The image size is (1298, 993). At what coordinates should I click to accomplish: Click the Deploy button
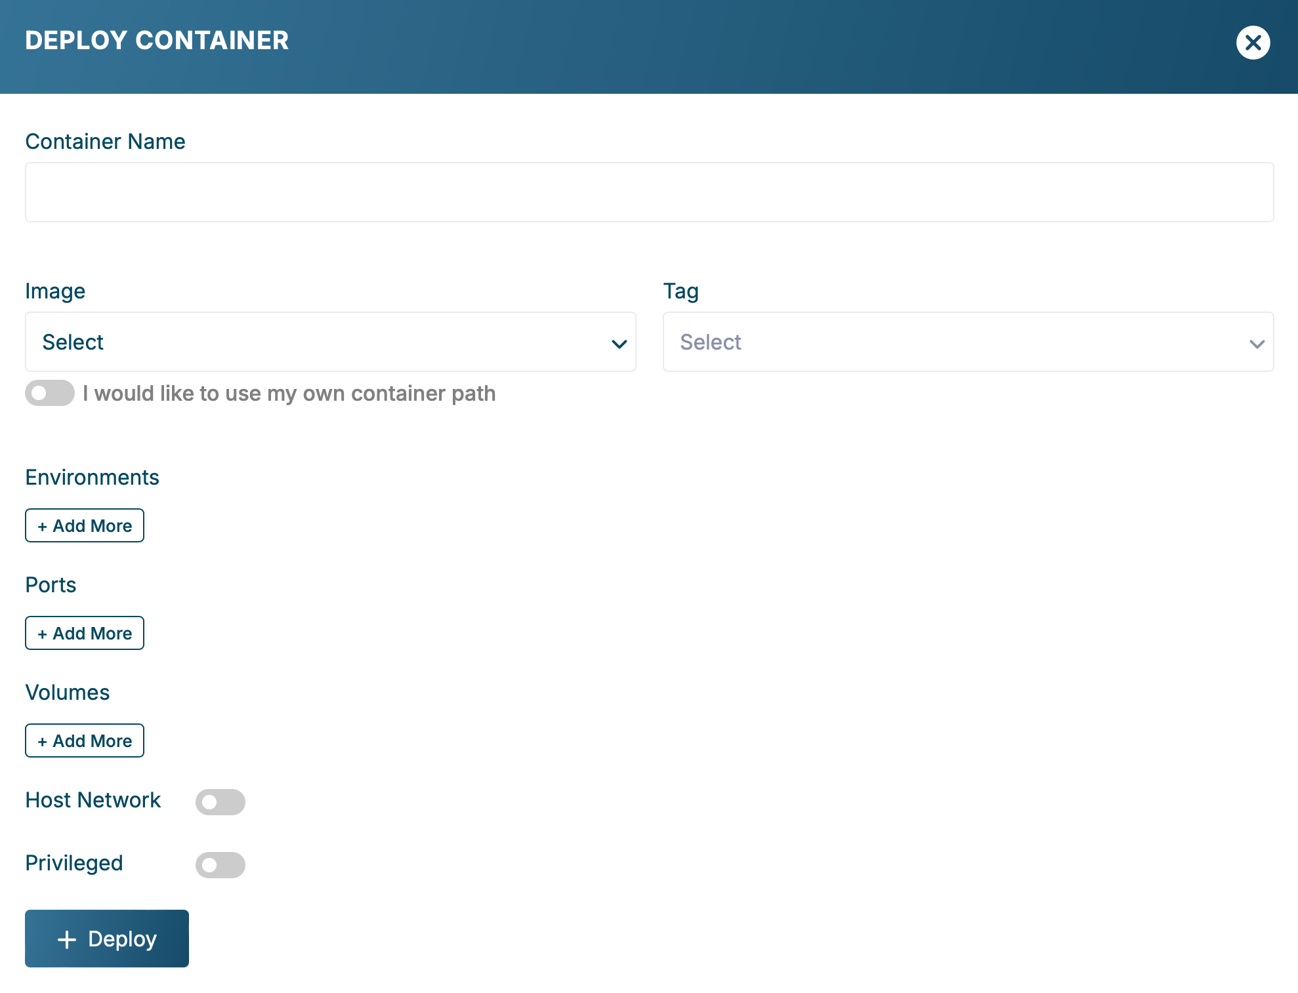(x=107, y=939)
